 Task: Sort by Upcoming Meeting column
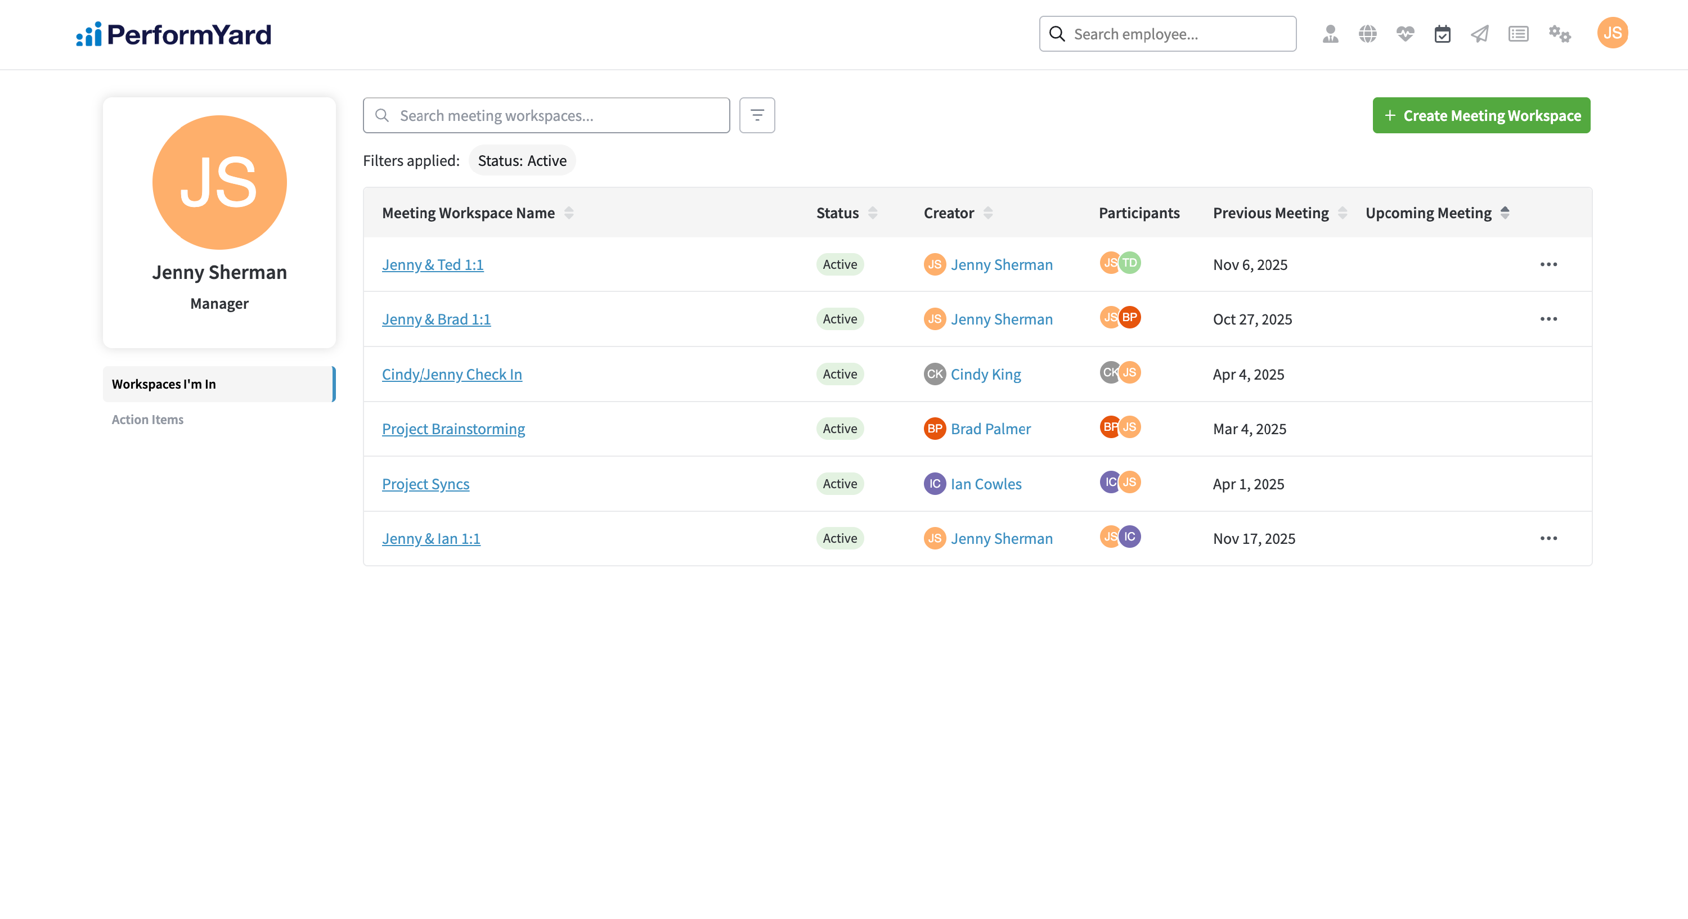pos(1505,213)
